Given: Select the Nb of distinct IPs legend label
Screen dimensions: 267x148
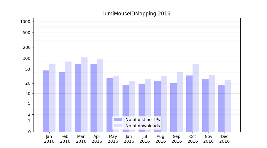Looking at the screenshot, I should click(x=142, y=120).
